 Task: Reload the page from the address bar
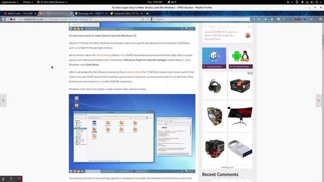(x=148, y=19)
